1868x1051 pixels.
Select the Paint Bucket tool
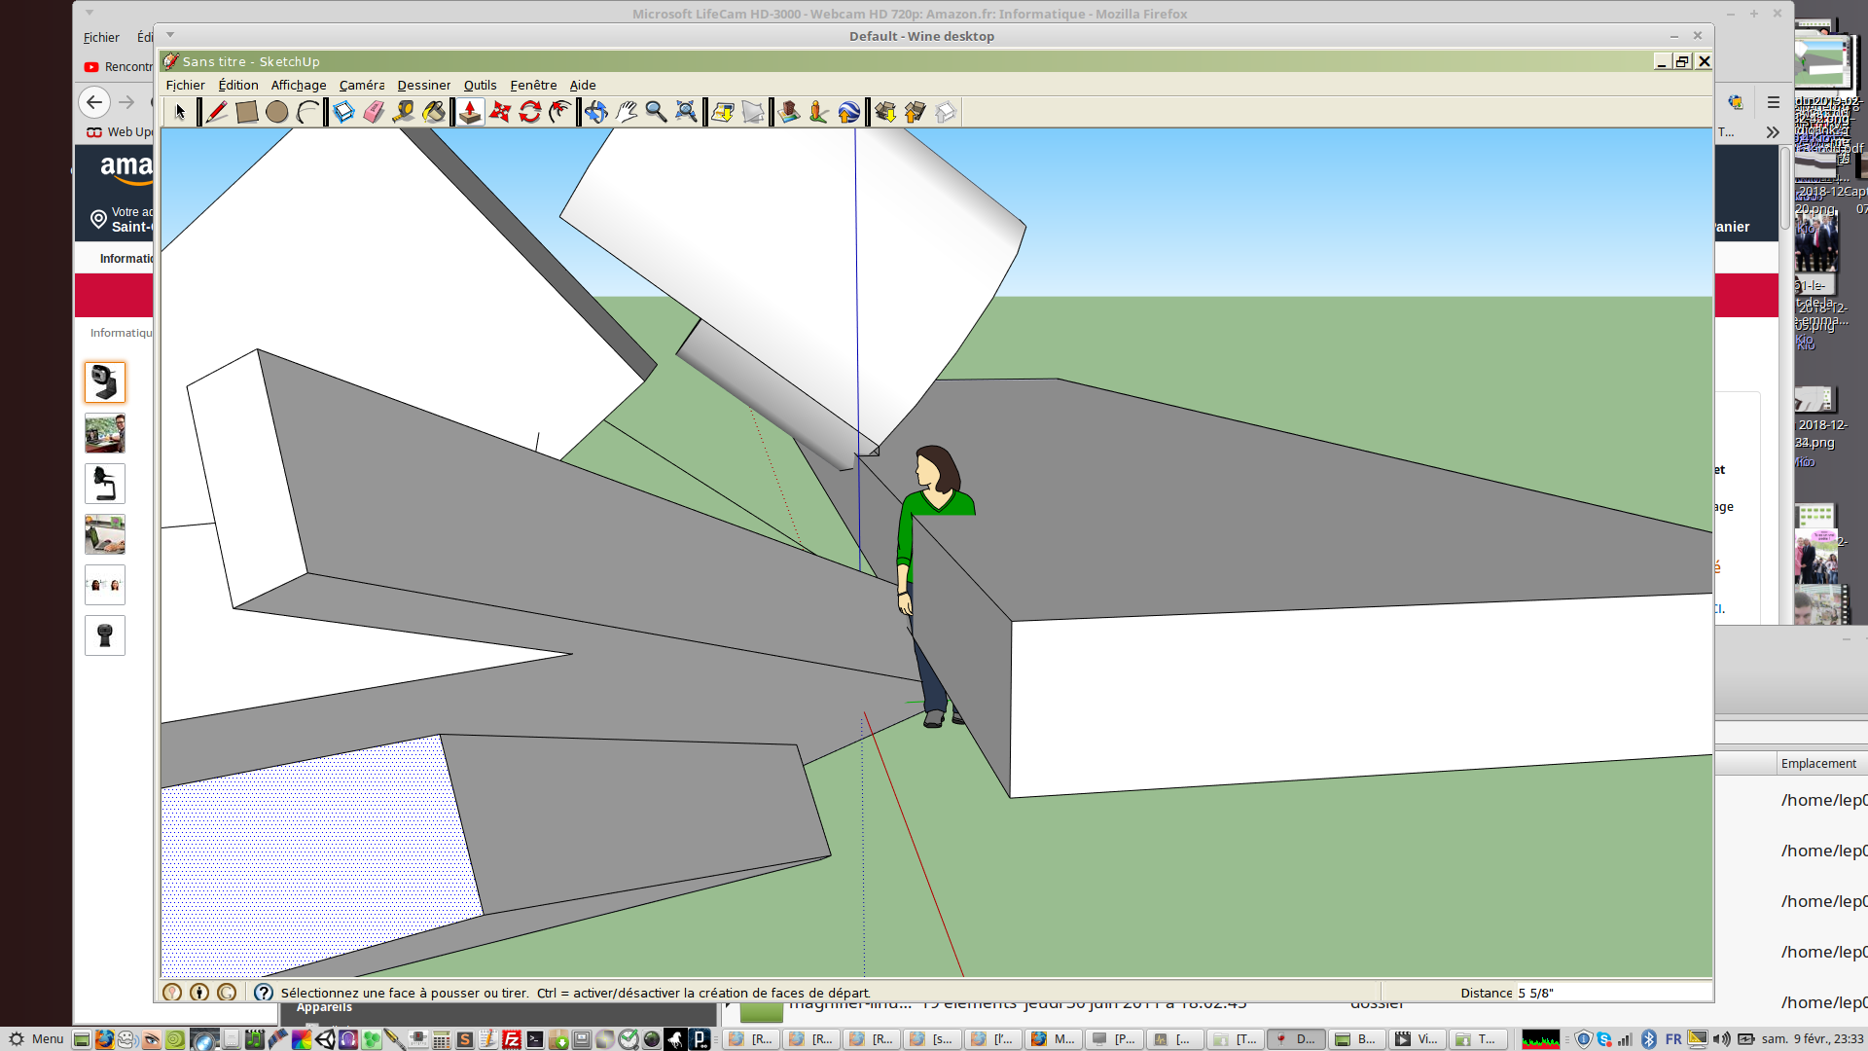tap(434, 112)
